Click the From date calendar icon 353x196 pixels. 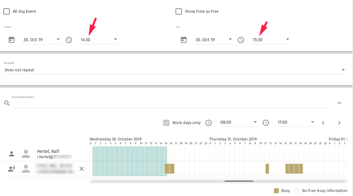(12, 40)
